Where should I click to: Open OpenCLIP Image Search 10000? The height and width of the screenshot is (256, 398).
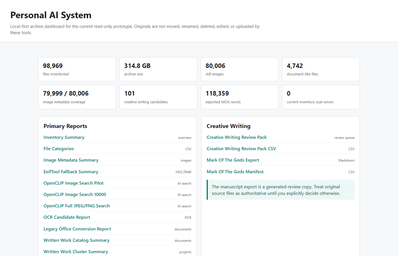pos(75,195)
